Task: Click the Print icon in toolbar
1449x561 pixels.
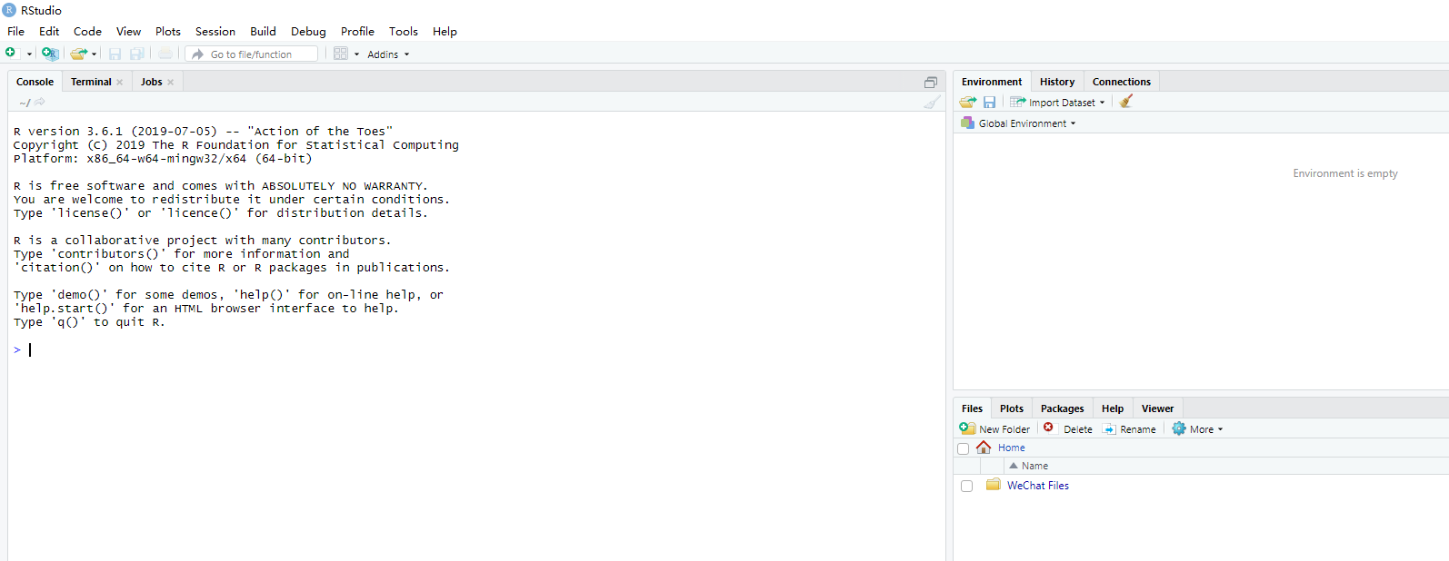Action: [165, 54]
